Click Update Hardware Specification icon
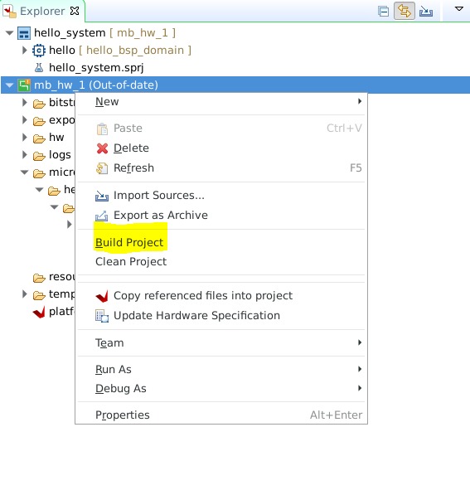Viewport: 470px width, 495px height. [x=102, y=316]
